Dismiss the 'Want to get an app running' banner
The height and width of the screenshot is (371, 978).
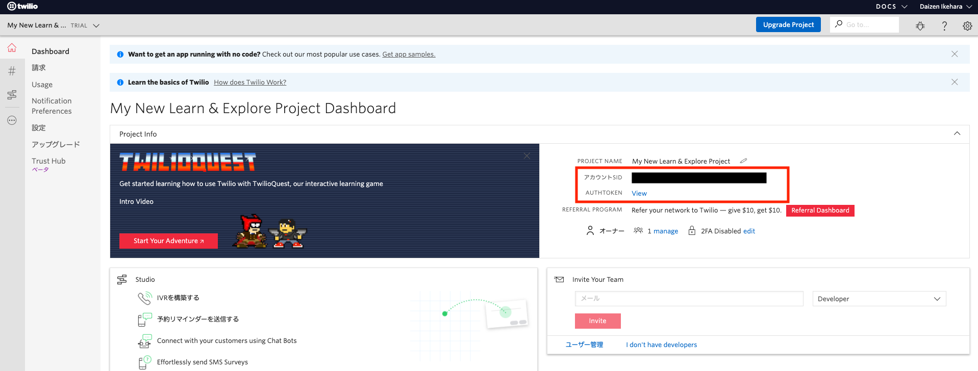click(x=955, y=54)
